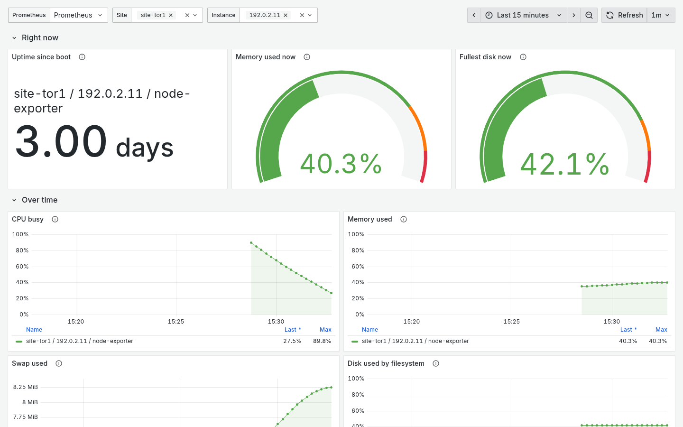The image size is (683, 427).
Task: Click the 89.8% Max value in CPU legend
Action: (x=322, y=341)
